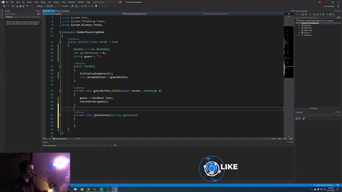Switch to the Form1.cs [Design] tab
Screen dimensions: 342x192
[x=63, y=11]
